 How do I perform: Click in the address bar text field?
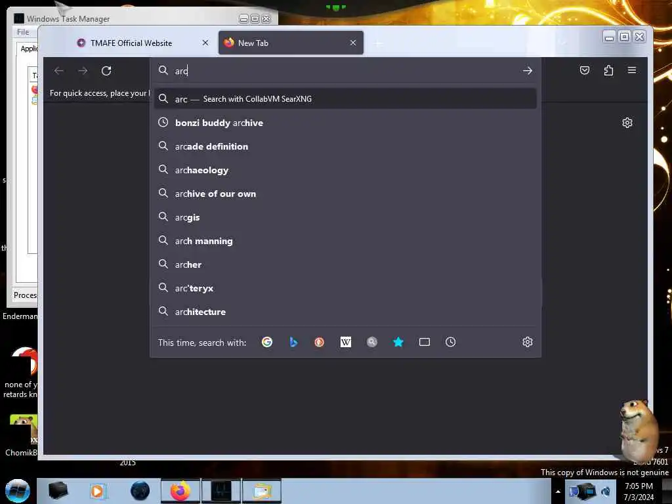point(345,71)
